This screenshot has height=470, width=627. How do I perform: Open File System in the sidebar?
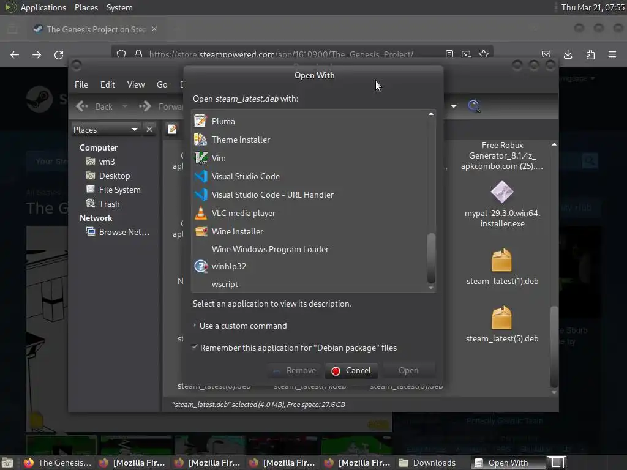(x=119, y=190)
